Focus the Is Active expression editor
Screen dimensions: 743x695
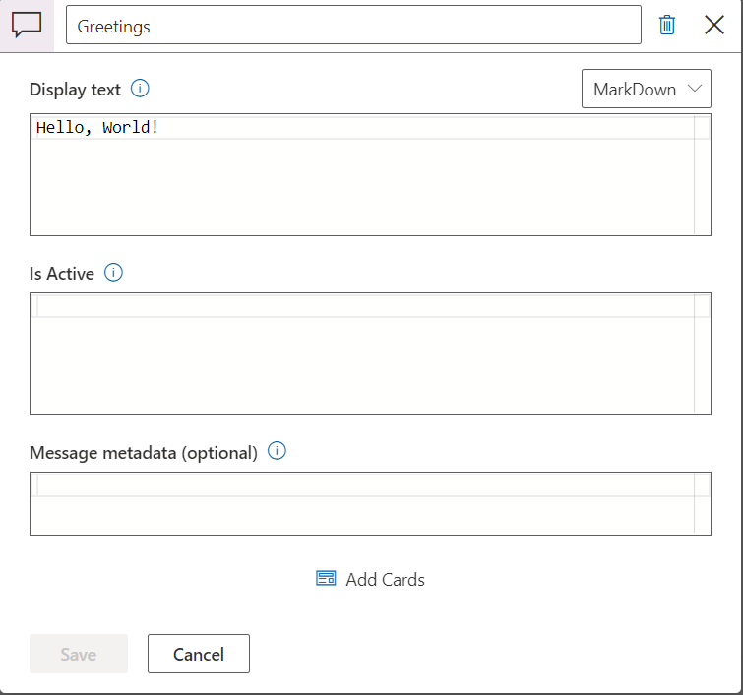370,353
